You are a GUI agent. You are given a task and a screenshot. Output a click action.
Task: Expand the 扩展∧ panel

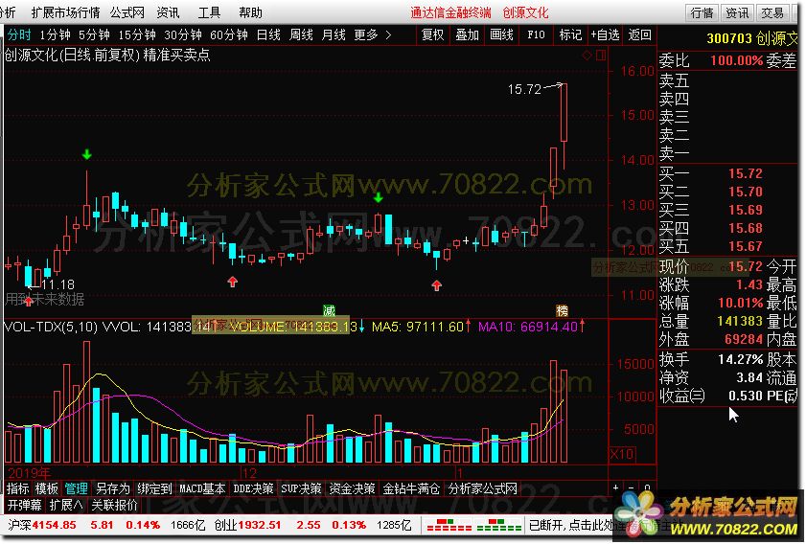click(67, 504)
